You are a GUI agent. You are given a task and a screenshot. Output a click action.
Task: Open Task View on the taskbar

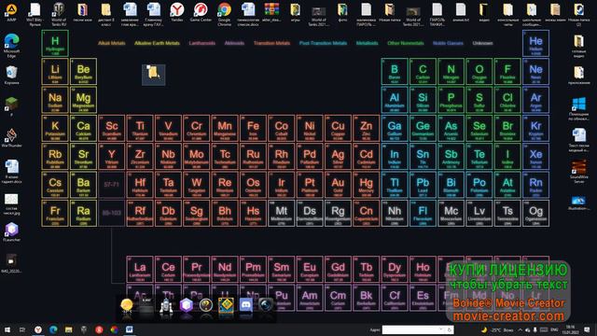coord(22,329)
